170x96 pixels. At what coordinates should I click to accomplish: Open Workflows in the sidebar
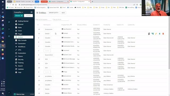[x=22, y=47]
